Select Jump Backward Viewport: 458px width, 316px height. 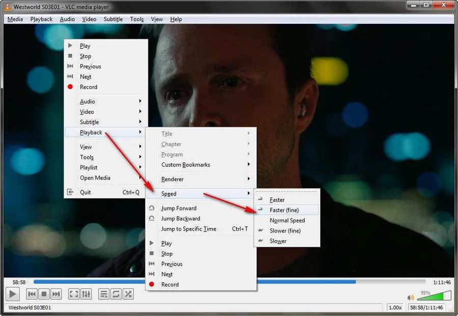[x=201, y=218]
